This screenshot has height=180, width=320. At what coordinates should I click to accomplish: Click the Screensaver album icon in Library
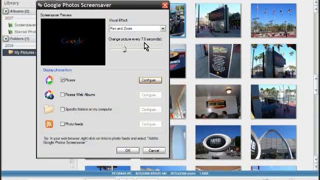point(10,25)
